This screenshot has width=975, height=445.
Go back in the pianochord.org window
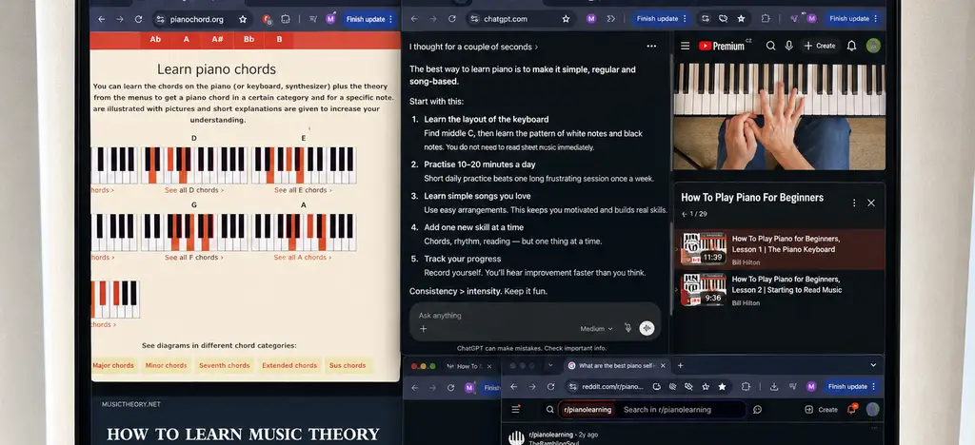click(101, 19)
